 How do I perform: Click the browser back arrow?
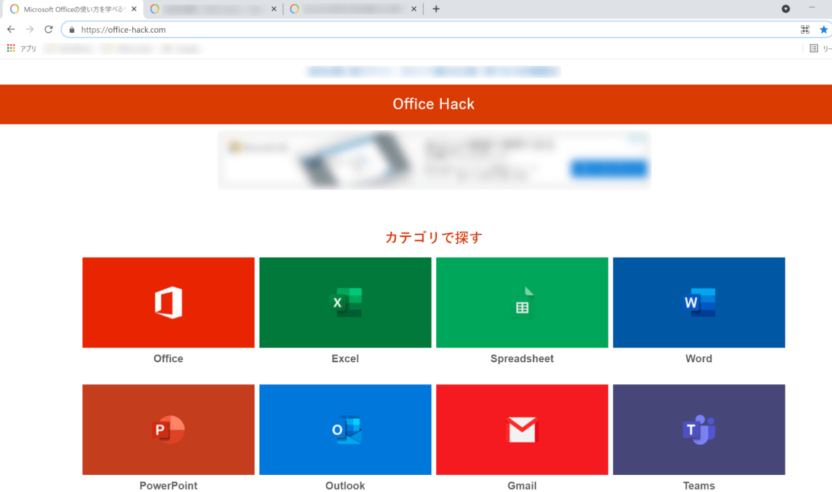11,30
